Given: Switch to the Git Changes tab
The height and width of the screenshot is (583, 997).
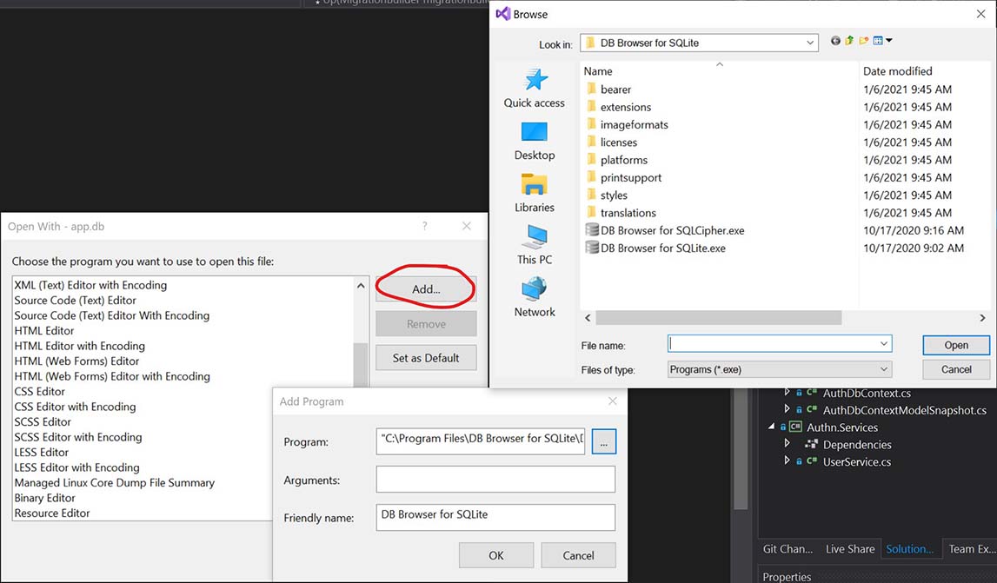Looking at the screenshot, I should (x=788, y=548).
